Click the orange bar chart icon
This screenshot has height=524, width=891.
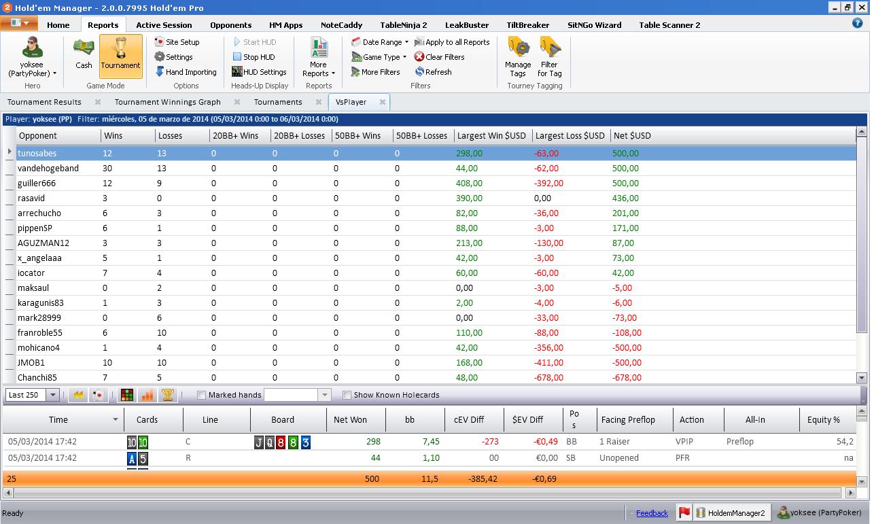[147, 395]
